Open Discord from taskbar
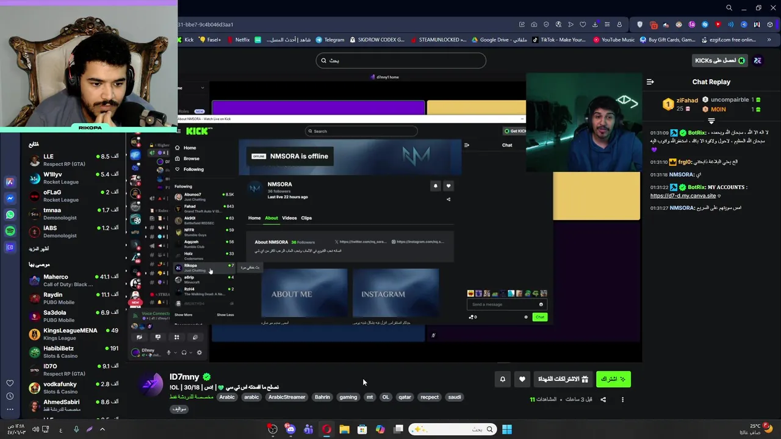The width and height of the screenshot is (781, 439). click(290, 429)
